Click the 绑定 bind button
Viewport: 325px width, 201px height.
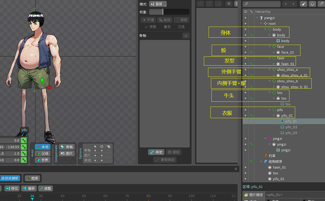tap(156, 152)
